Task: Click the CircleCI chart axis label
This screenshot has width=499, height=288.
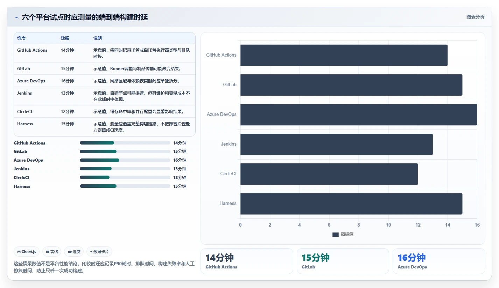Action: [228, 174]
